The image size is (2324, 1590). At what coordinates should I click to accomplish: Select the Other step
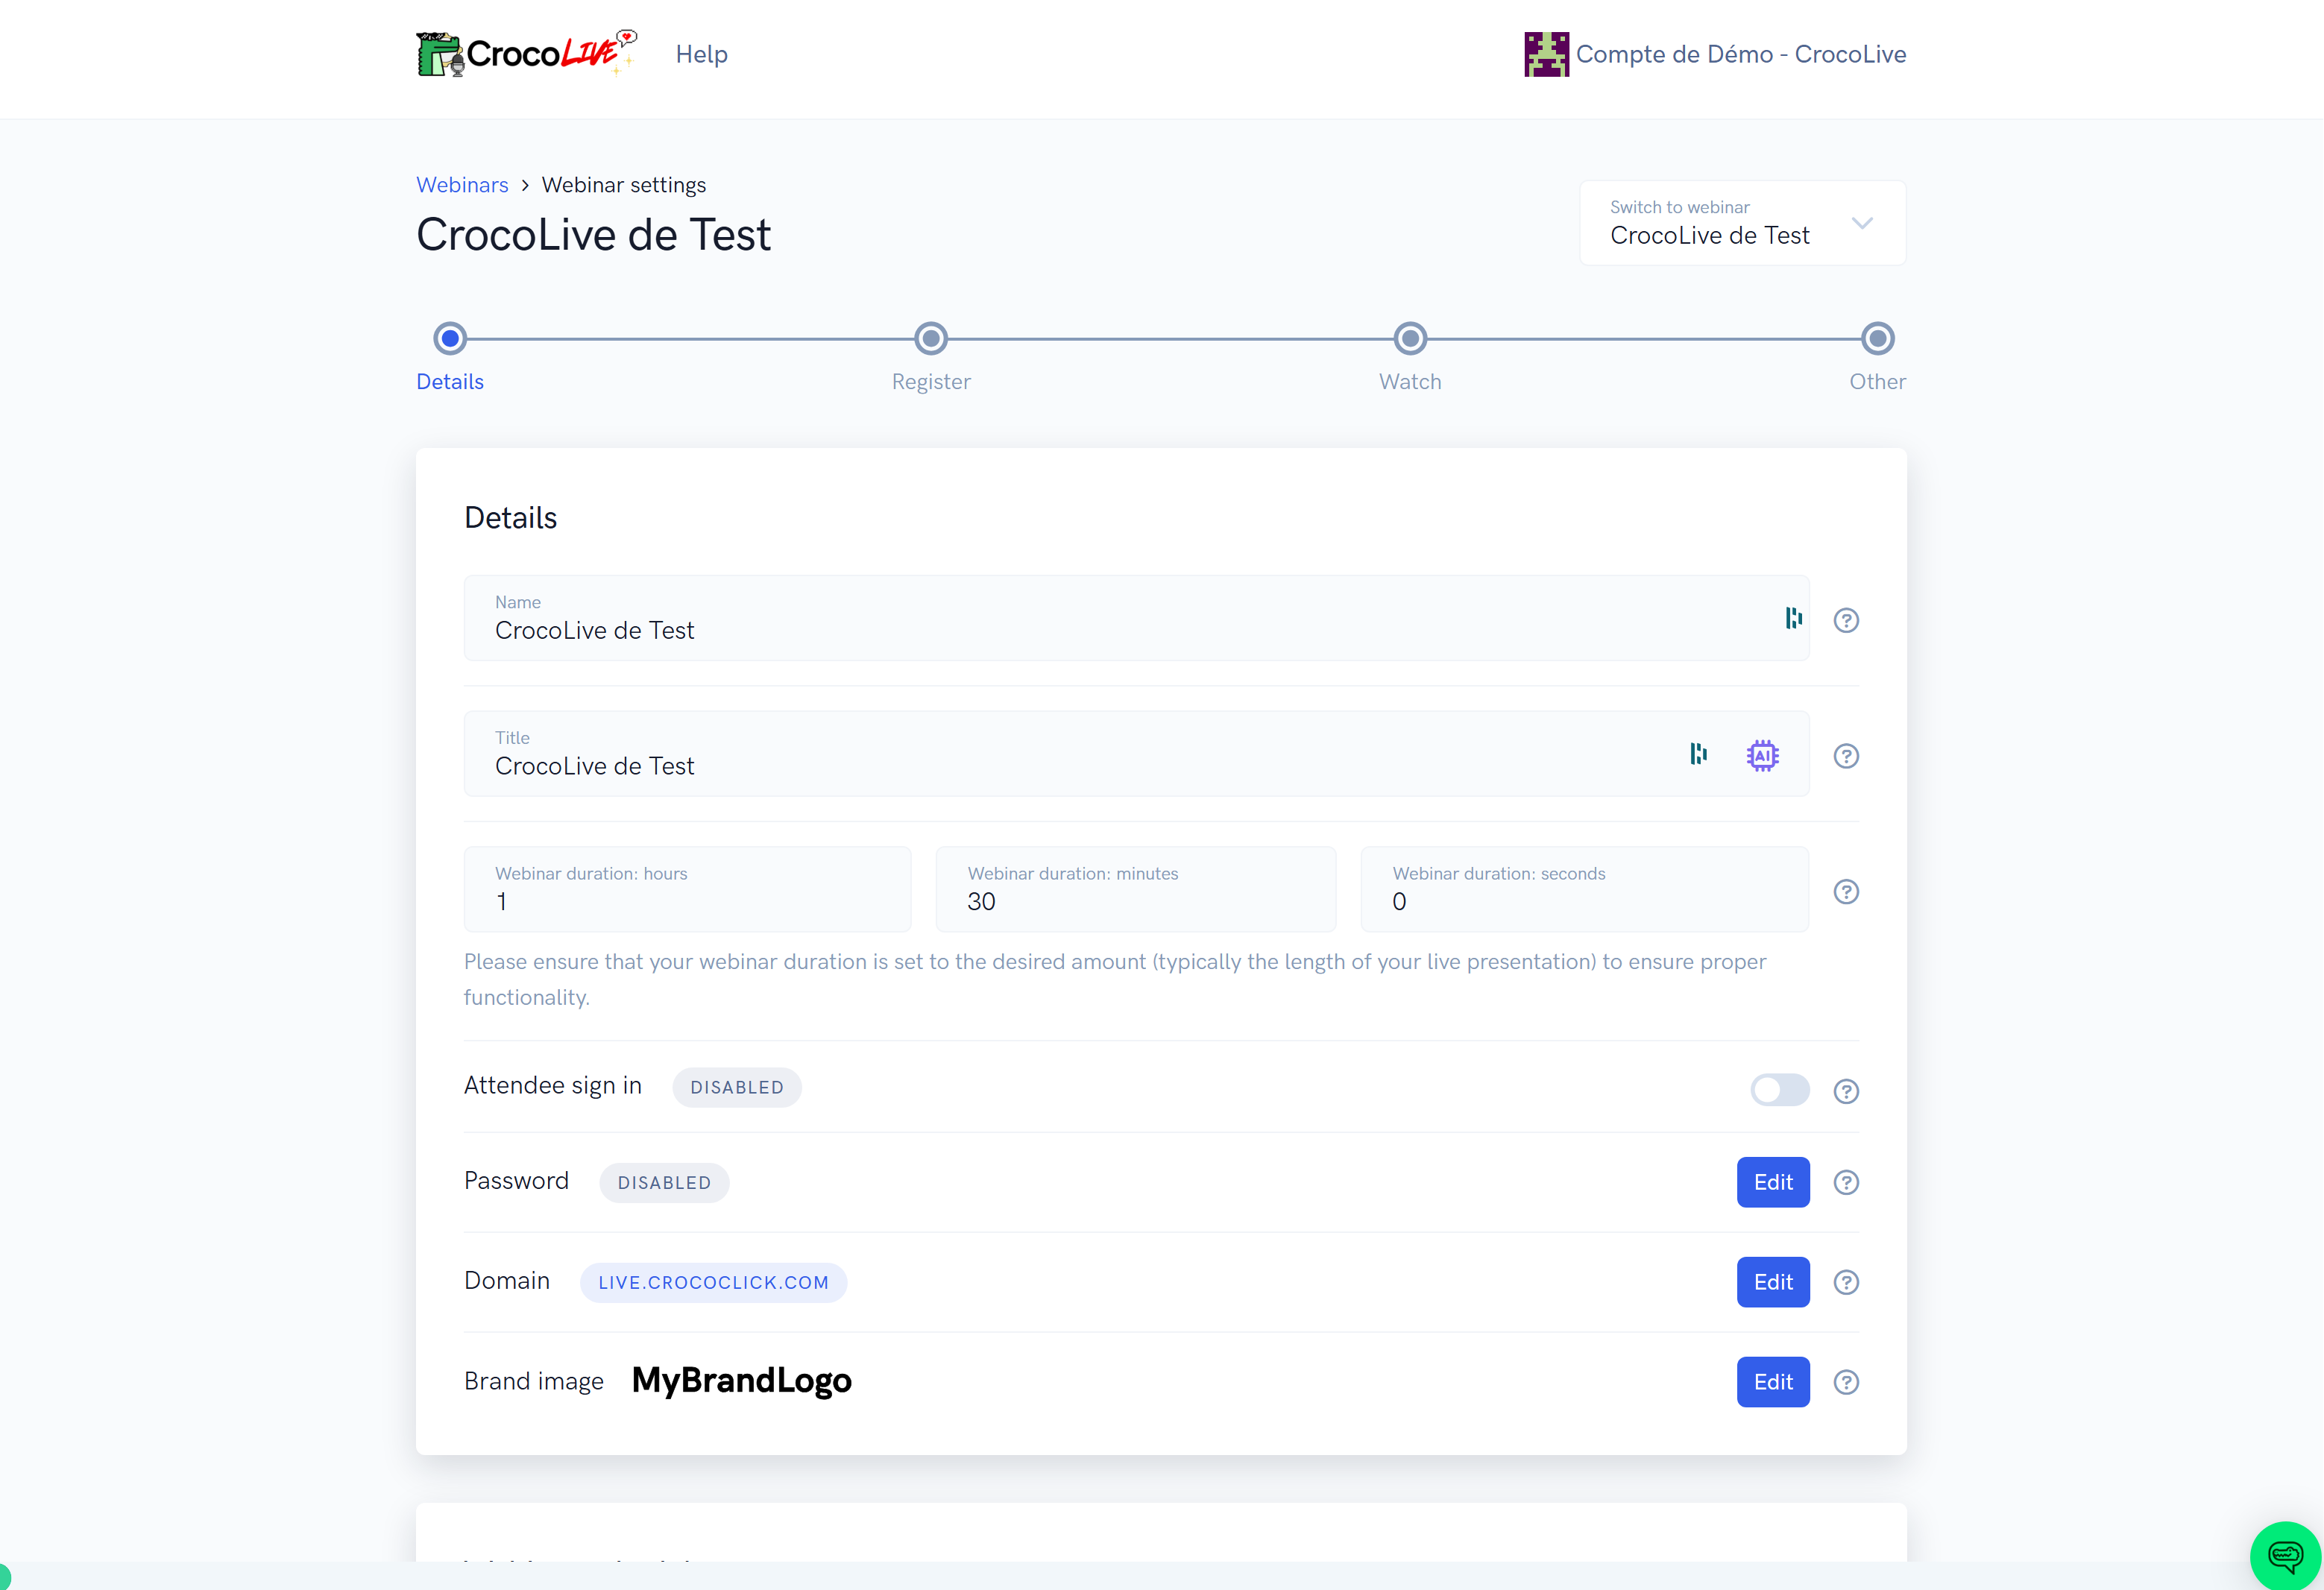pyautogui.click(x=1877, y=354)
